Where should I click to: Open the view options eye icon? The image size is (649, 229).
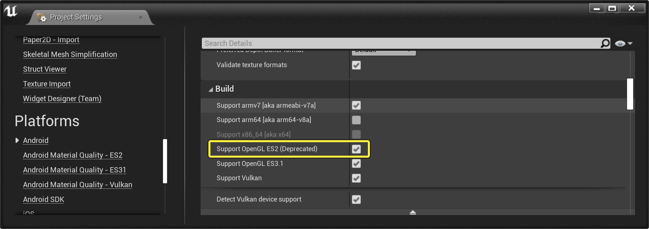(x=620, y=43)
